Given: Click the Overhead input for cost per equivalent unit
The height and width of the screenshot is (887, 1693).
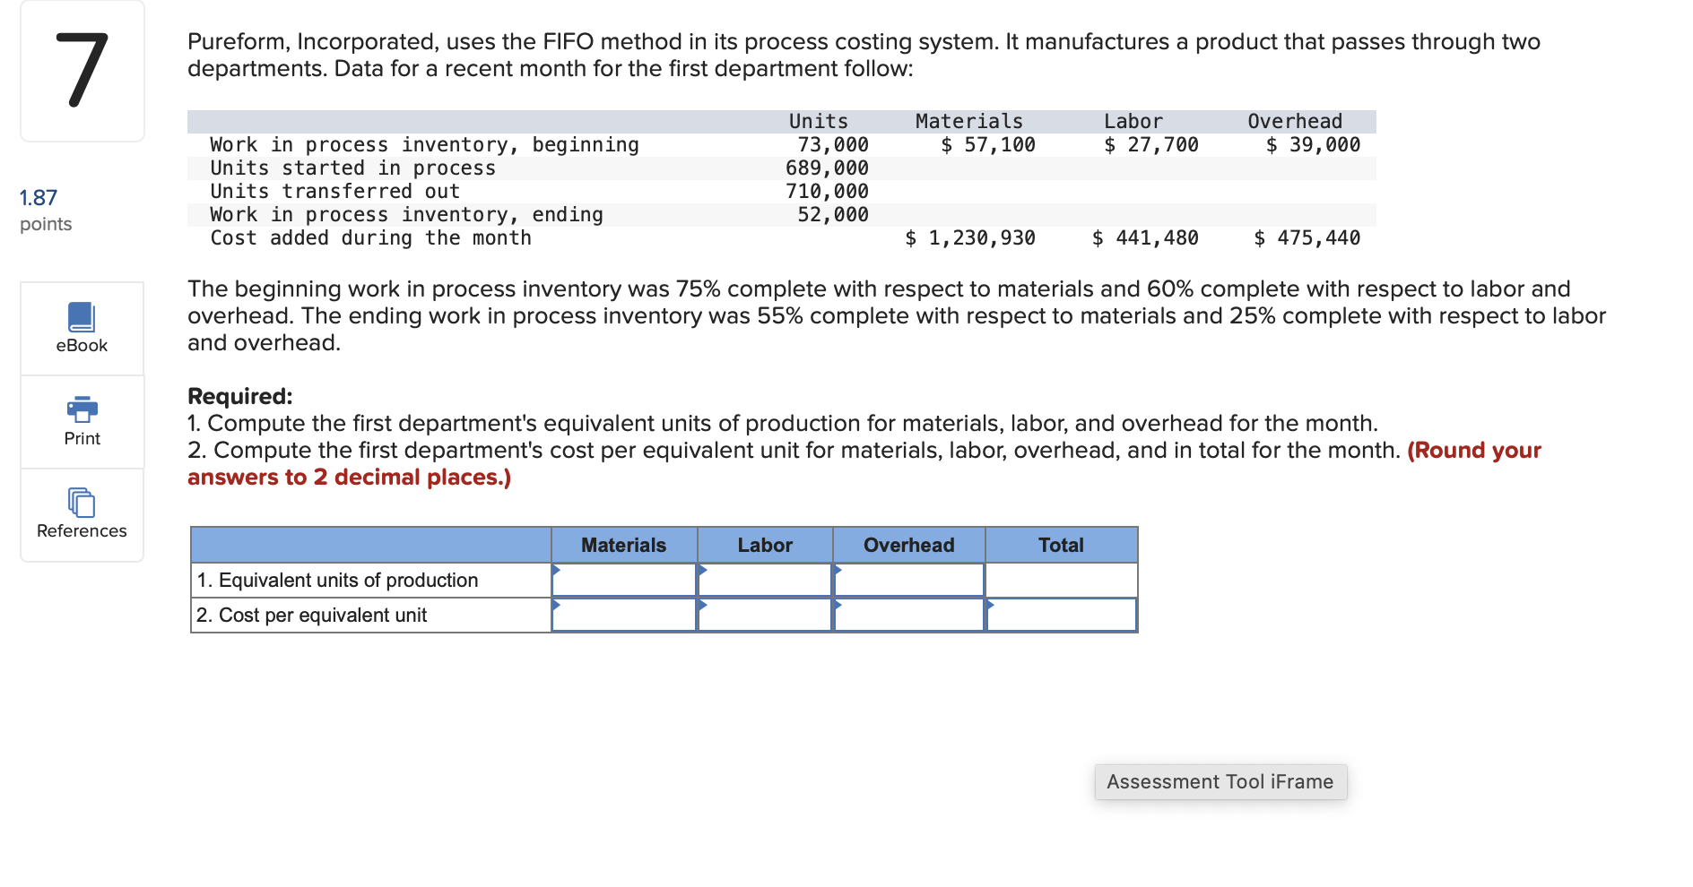Looking at the screenshot, I should tap(908, 615).
